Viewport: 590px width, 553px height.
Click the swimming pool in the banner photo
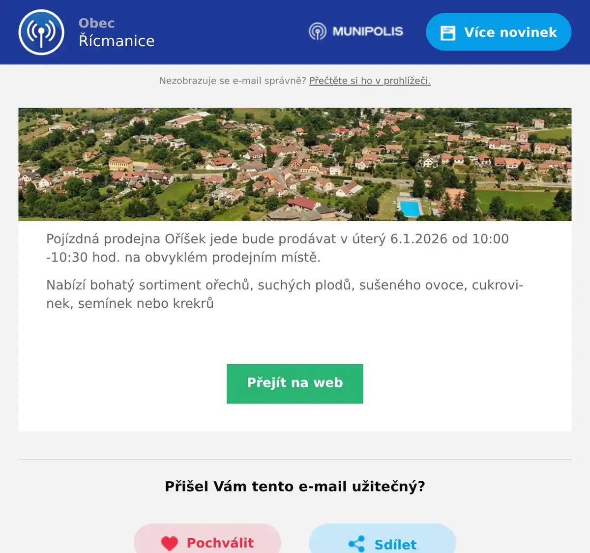tap(410, 208)
